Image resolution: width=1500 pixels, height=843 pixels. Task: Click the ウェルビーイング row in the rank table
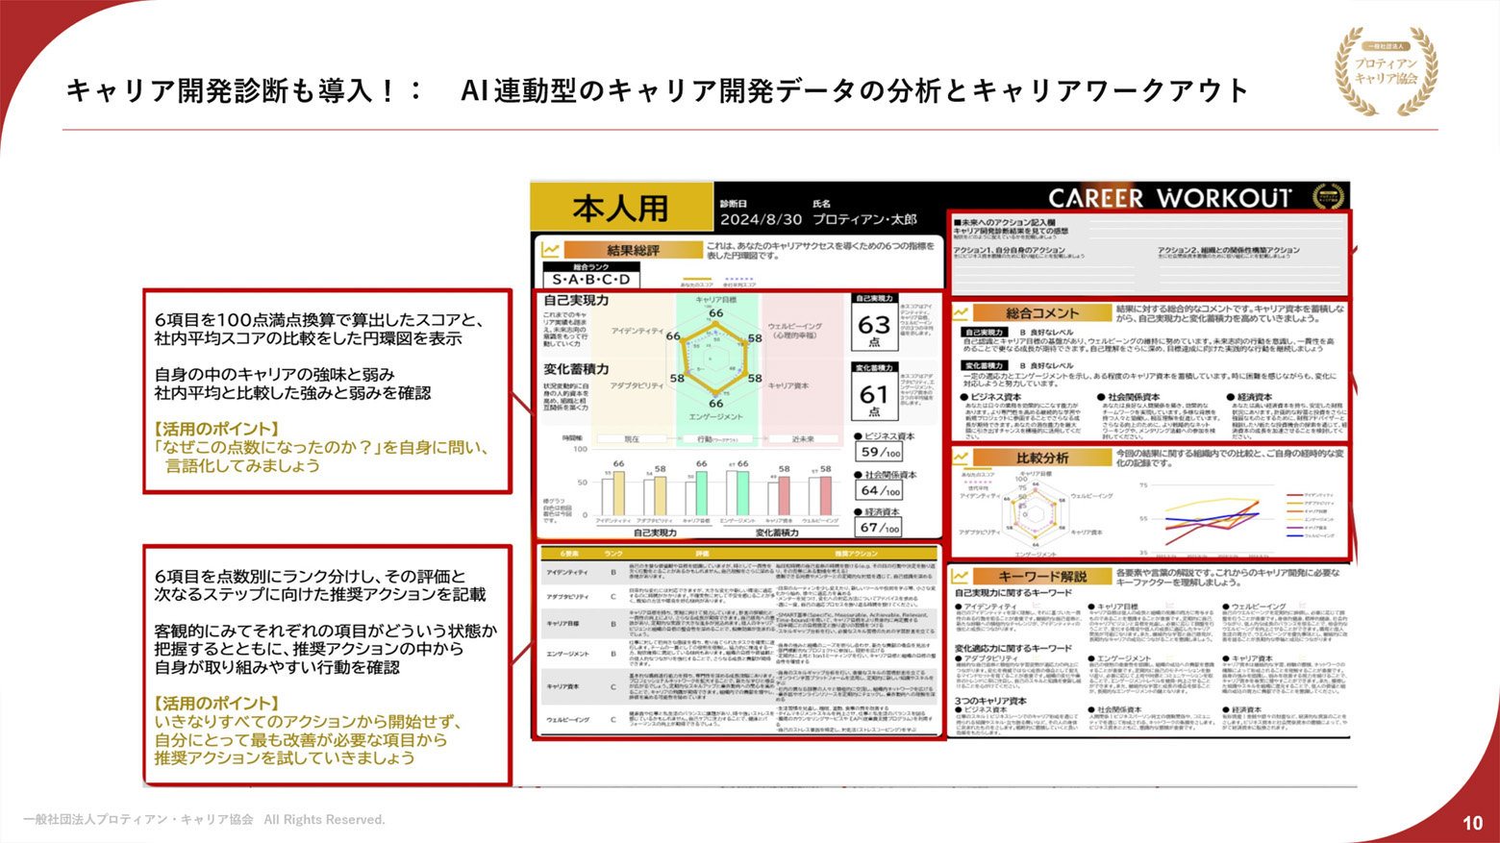(x=737, y=719)
